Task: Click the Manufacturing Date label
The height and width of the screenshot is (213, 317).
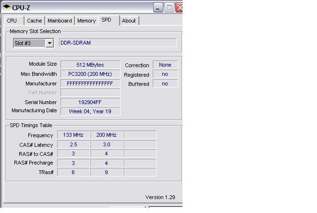Action: [x=34, y=111]
